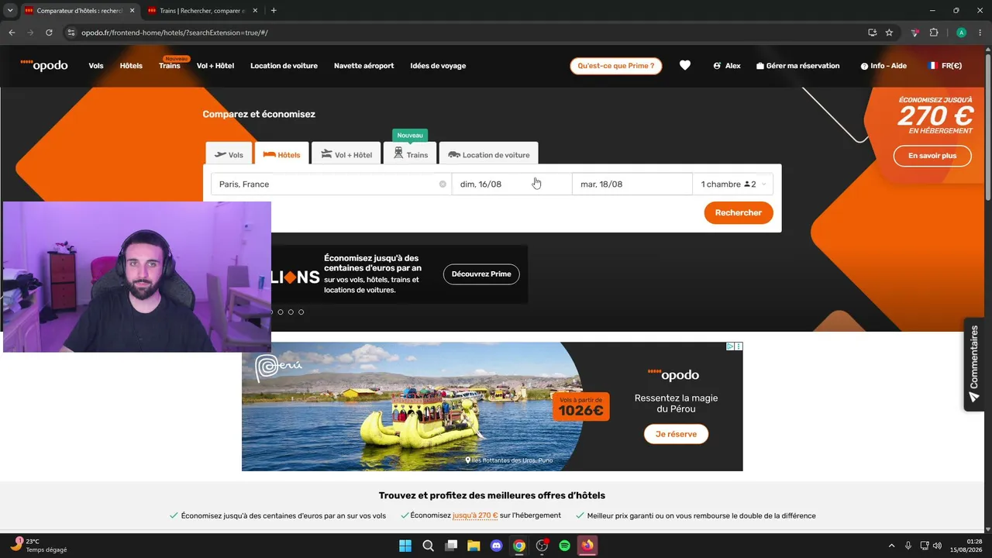Click the site information icon in address bar
The height and width of the screenshot is (558, 992).
71,33
